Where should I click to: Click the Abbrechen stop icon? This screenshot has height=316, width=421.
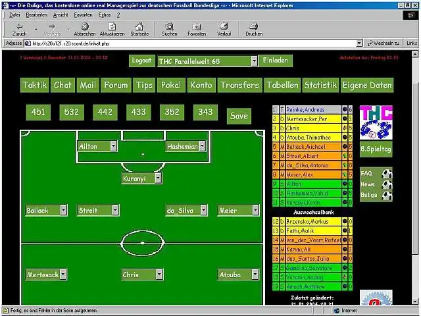[85, 26]
